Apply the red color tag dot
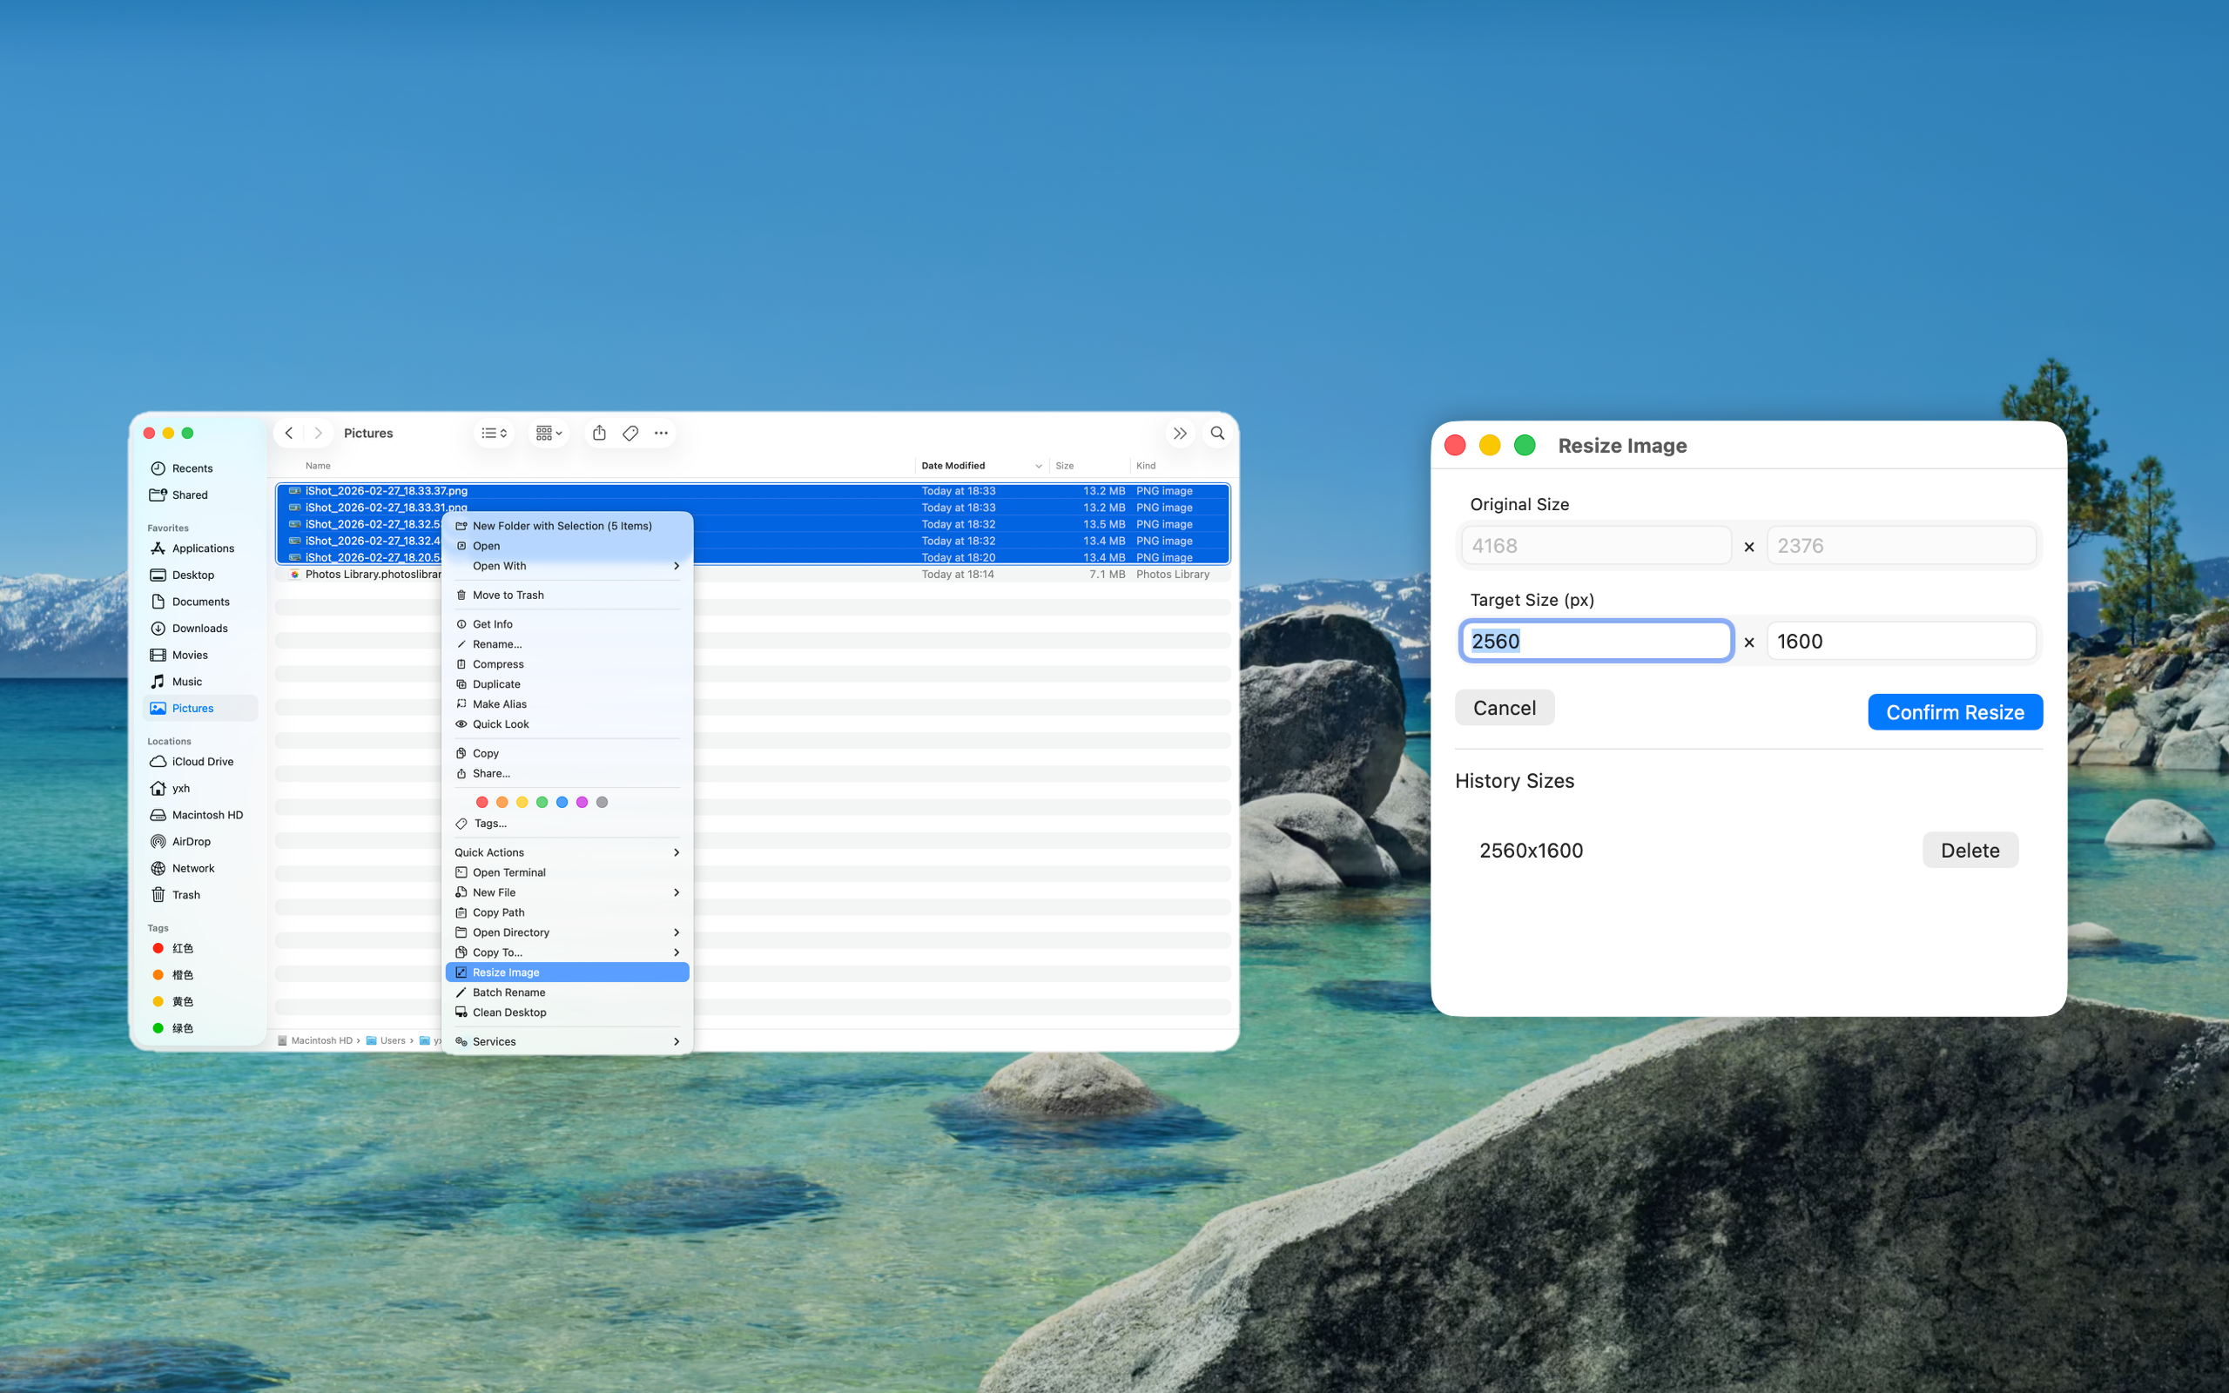Image resolution: width=2229 pixels, height=1393 pixels. (x=481, y=803)
